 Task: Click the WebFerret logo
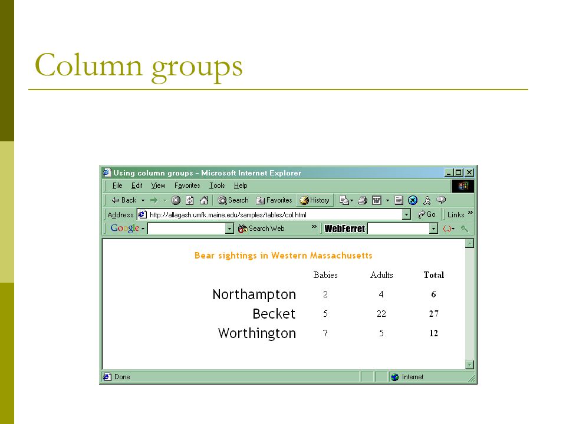(x=345, y=228)
